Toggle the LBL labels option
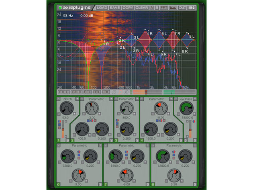The height and width of the screenshot is (190, 253). 106,92
